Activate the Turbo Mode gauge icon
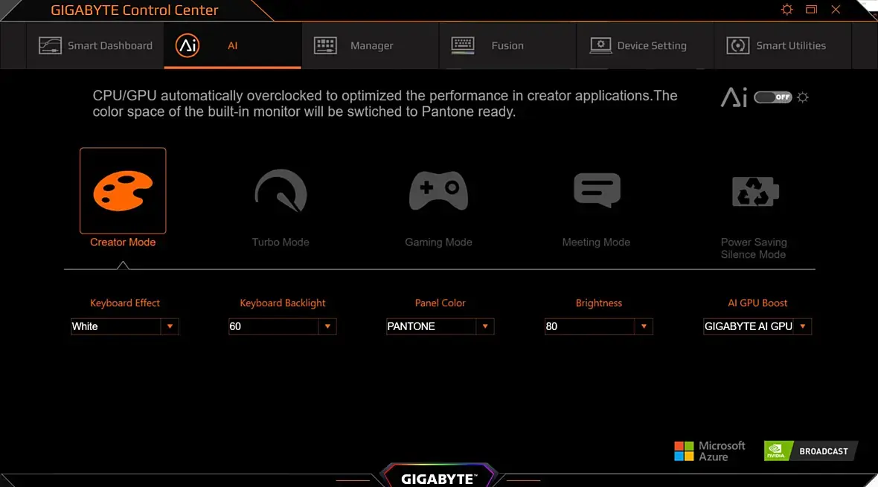Viewport: 878px width, 487px height. point(281,191)
